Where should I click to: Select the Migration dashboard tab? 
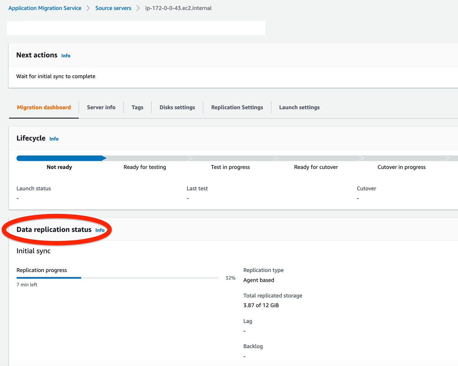pos(44,107)
